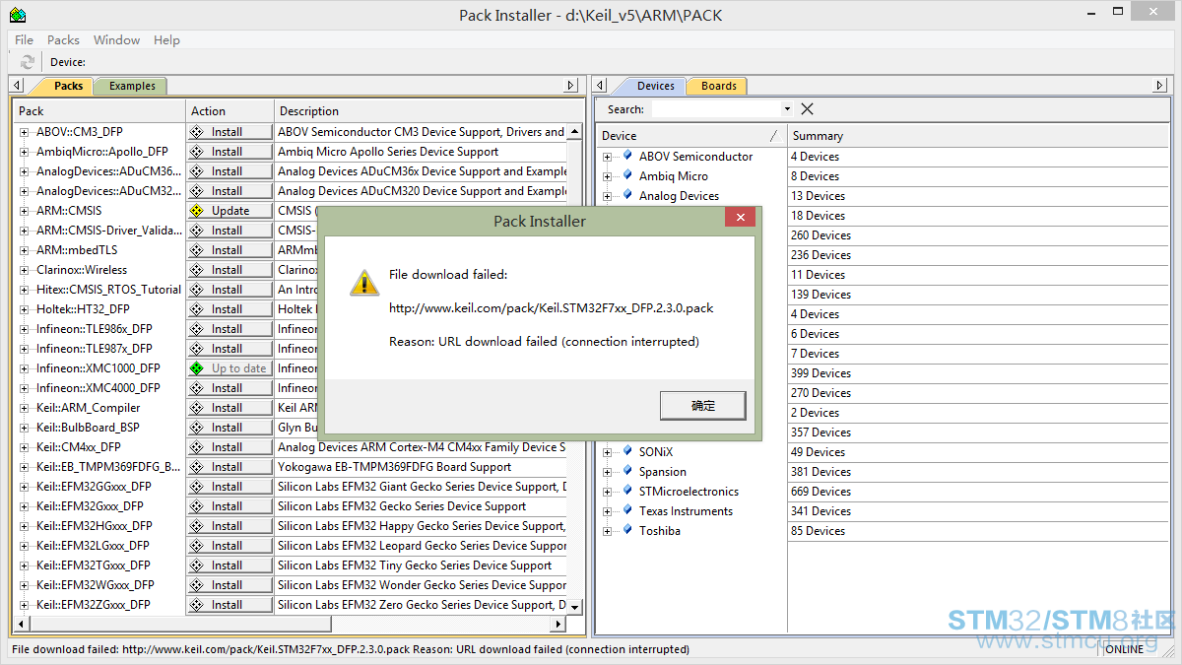
Task: Click the chip icon next to Ambiq Micro
Action: click(x=627, y=175)
